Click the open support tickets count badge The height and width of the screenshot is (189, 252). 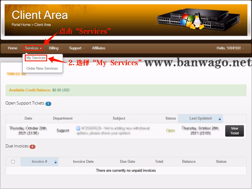pyautogui.click(x=49, y=103)
